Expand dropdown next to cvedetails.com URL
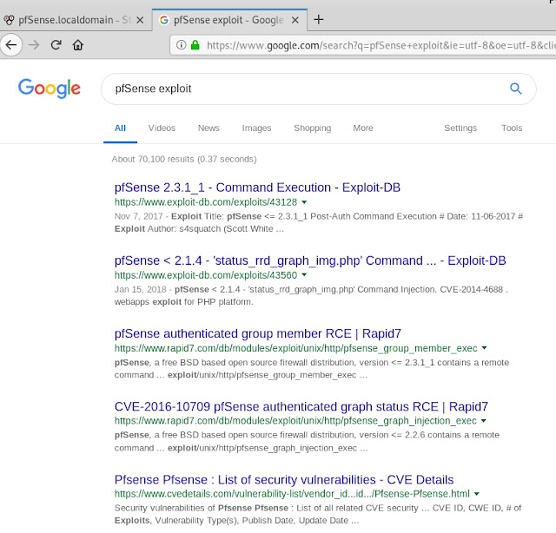Screen dimensions: 556x533 477,494
